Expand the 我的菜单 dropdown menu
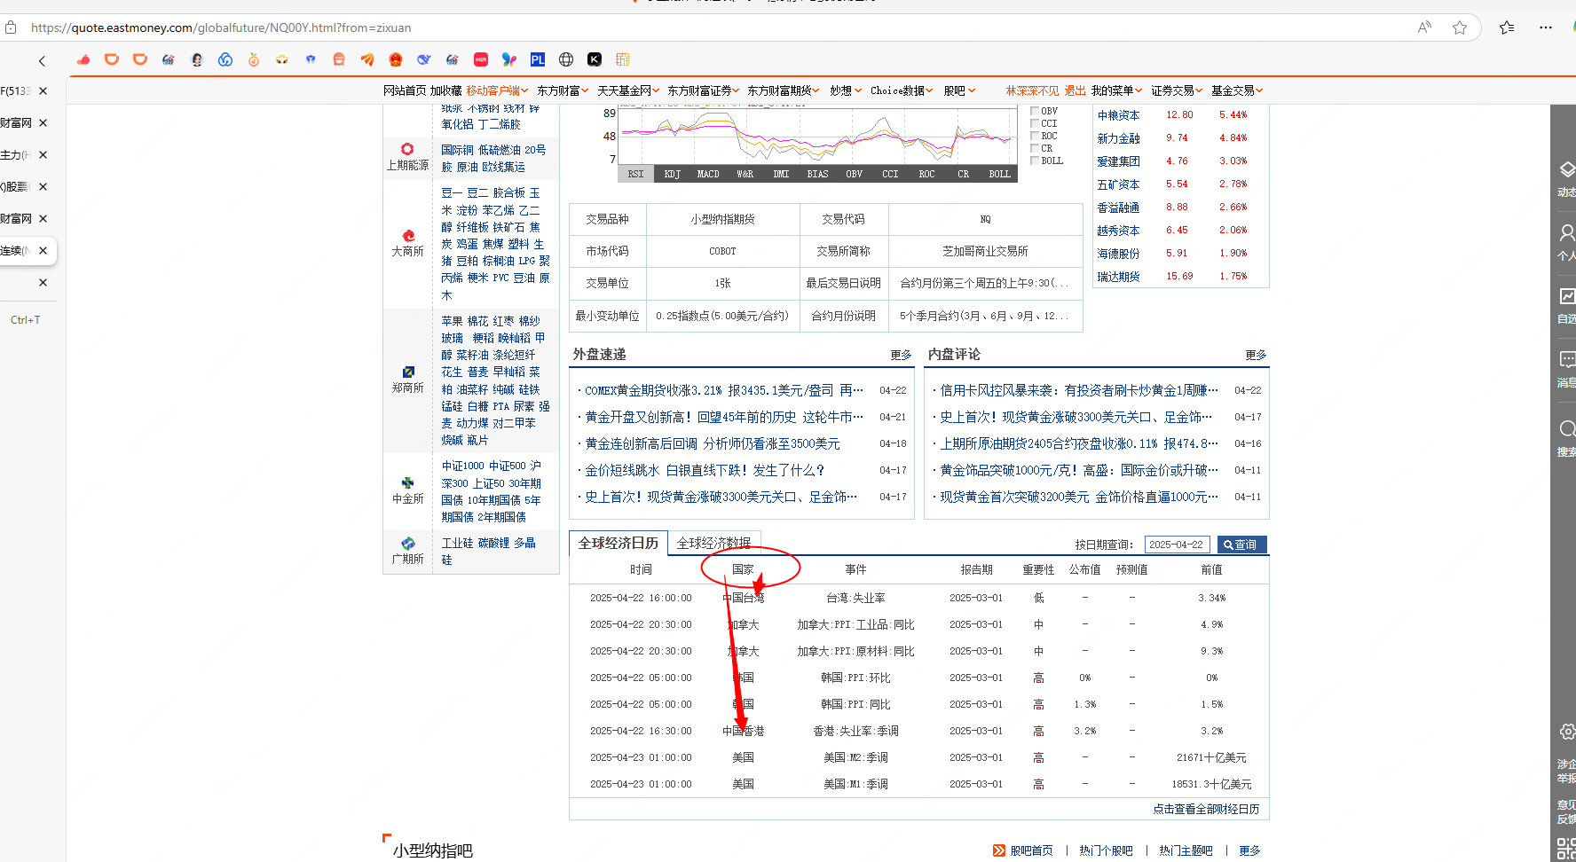Viewport: 1576px width, 862px height. point(1116,90)
